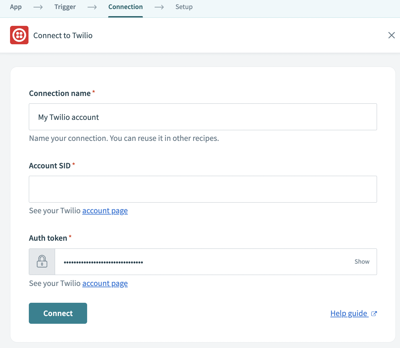Viewport: 400px width, 348px height.
Task: Click the Twilio app logo icon
Action: click(x=19, y=35)
